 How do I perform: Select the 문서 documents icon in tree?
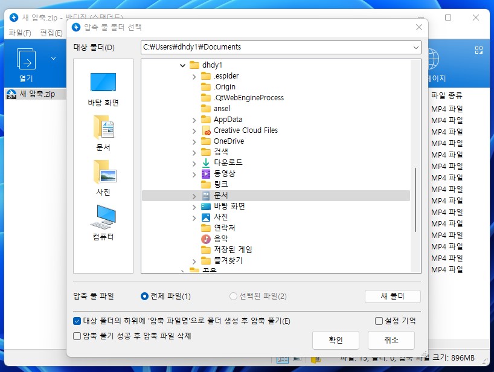[x=206, y=196]
